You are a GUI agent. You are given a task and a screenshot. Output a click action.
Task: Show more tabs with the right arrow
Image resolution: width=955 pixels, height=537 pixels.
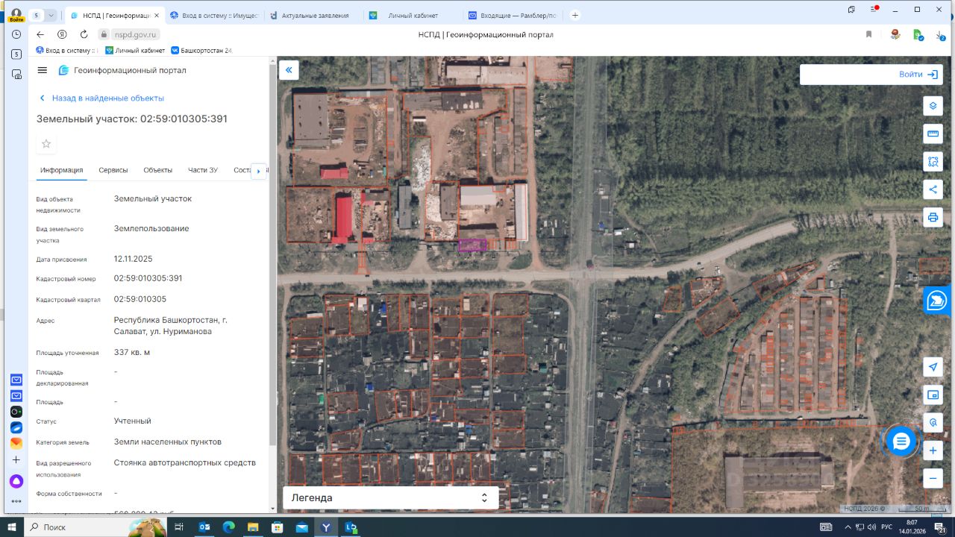259,171
